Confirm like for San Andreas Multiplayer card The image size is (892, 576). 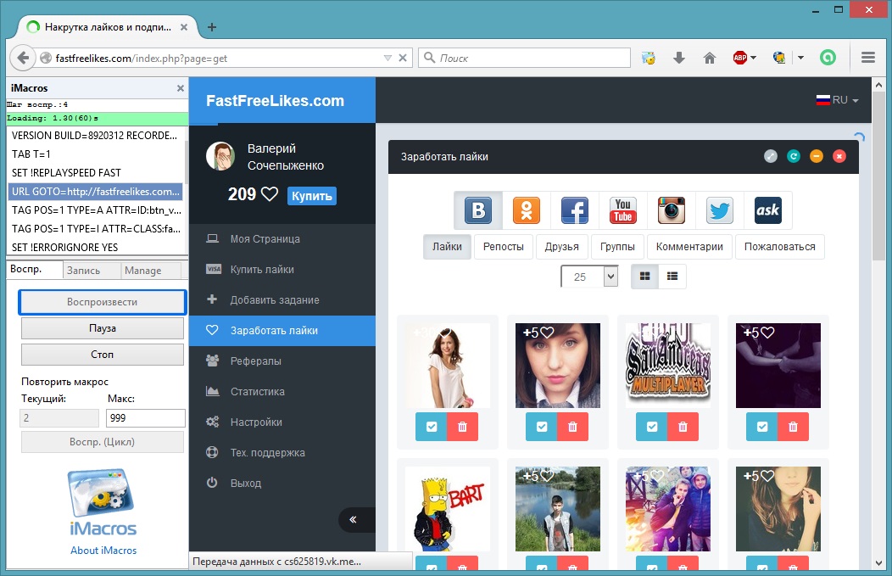tap(652, 427)
